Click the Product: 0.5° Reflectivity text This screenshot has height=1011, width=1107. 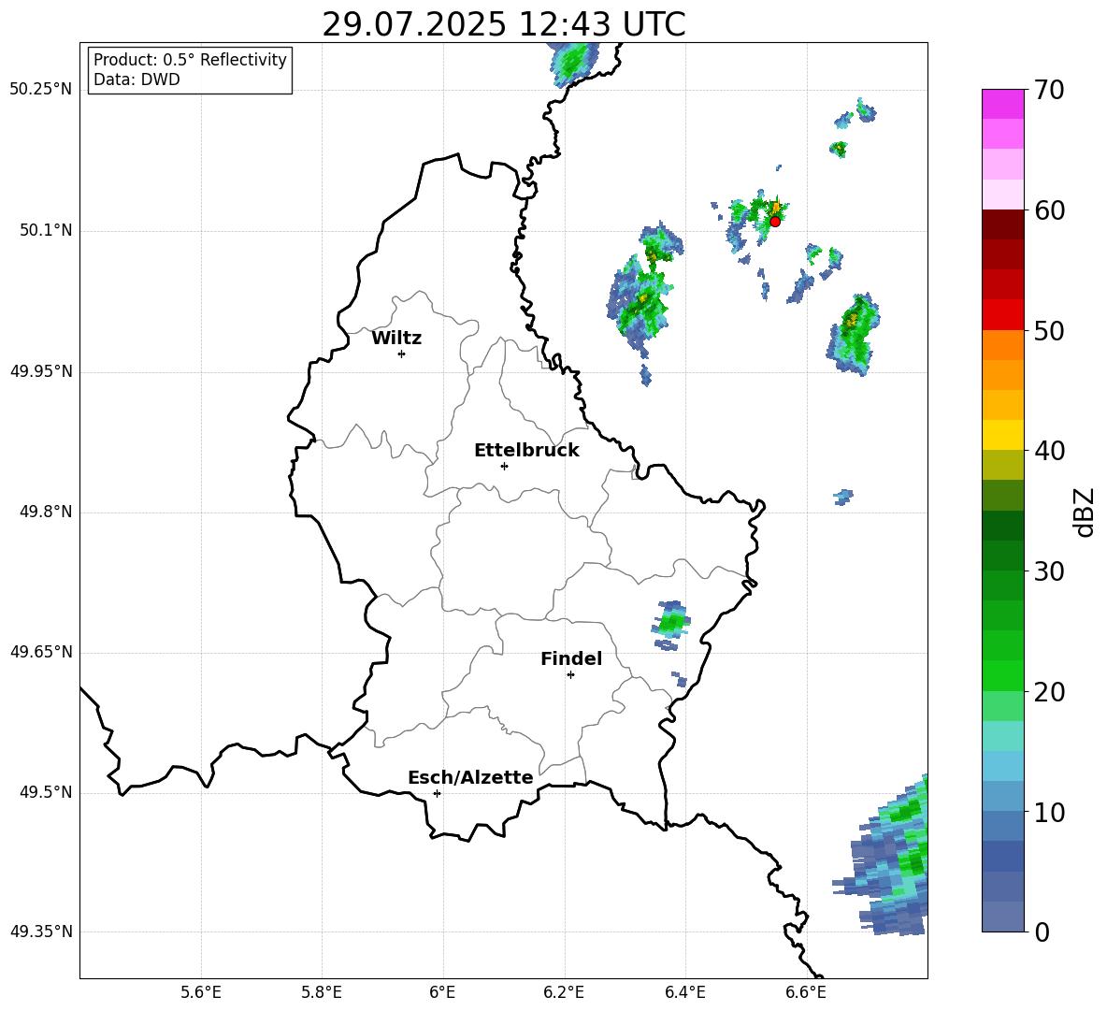[190, 60]
